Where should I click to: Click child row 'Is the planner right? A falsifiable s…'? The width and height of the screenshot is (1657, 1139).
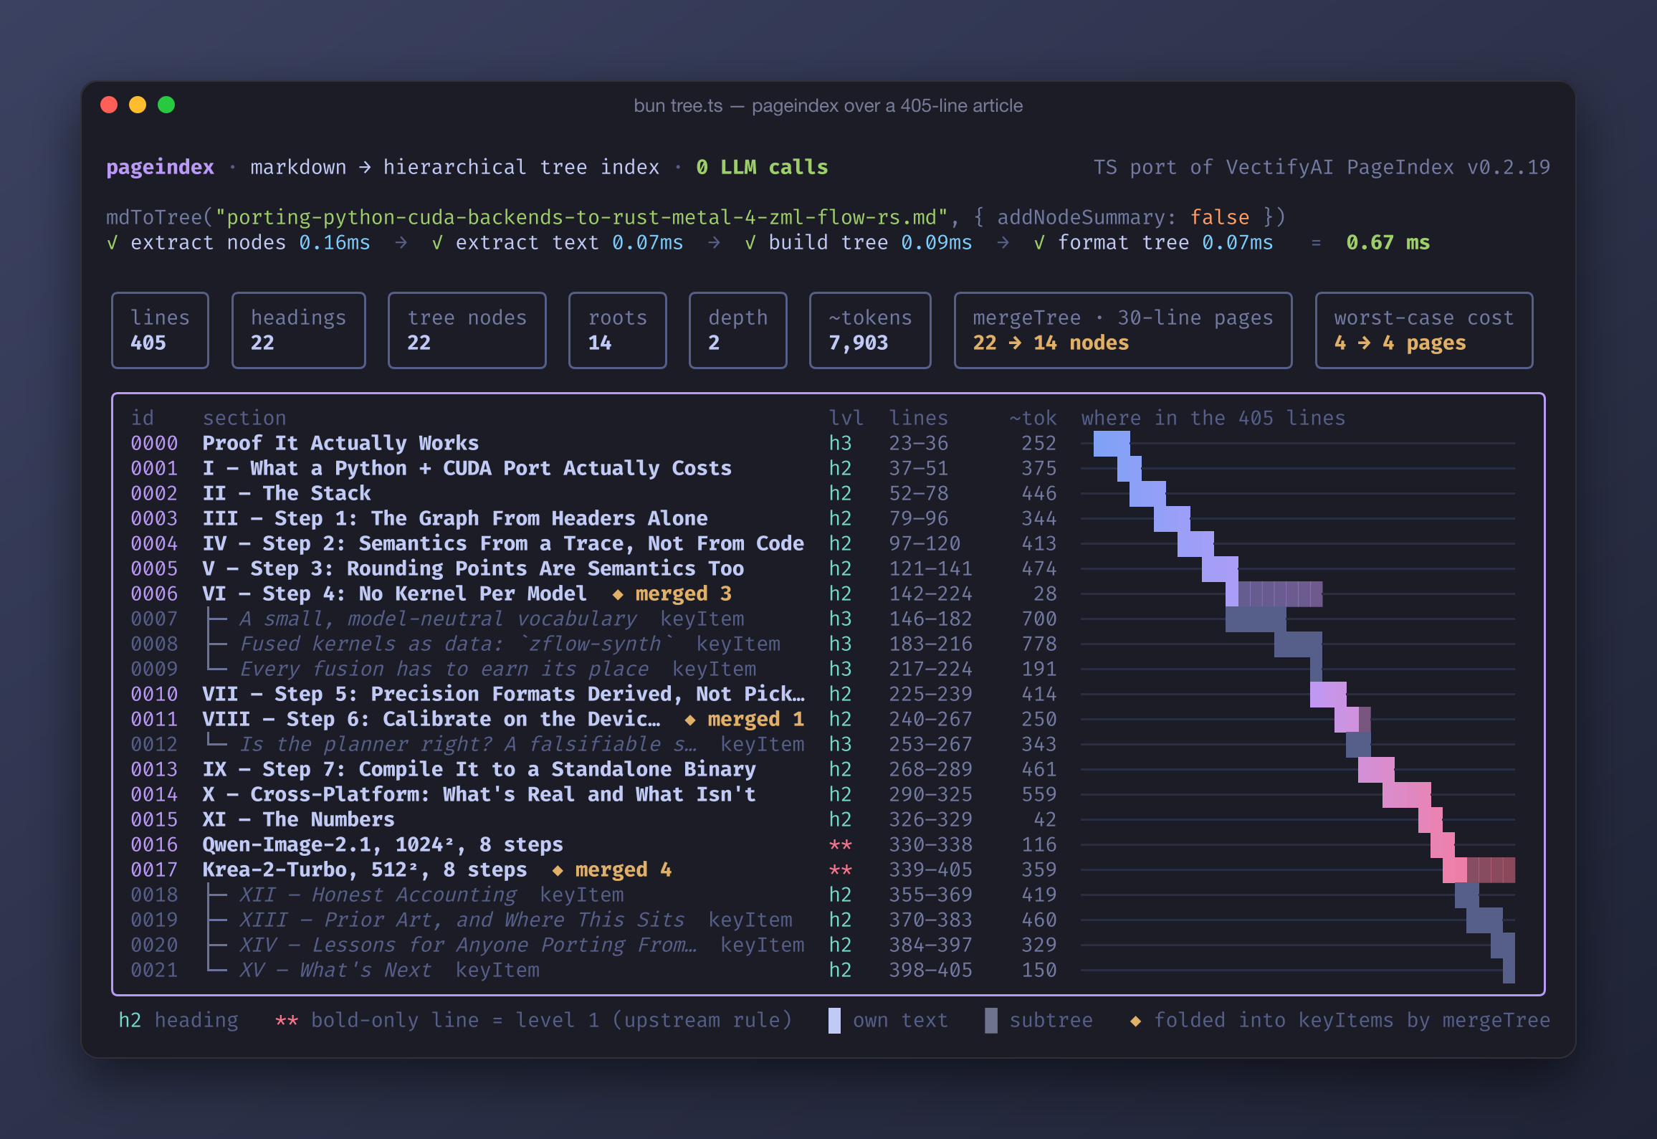pos(823,744)
